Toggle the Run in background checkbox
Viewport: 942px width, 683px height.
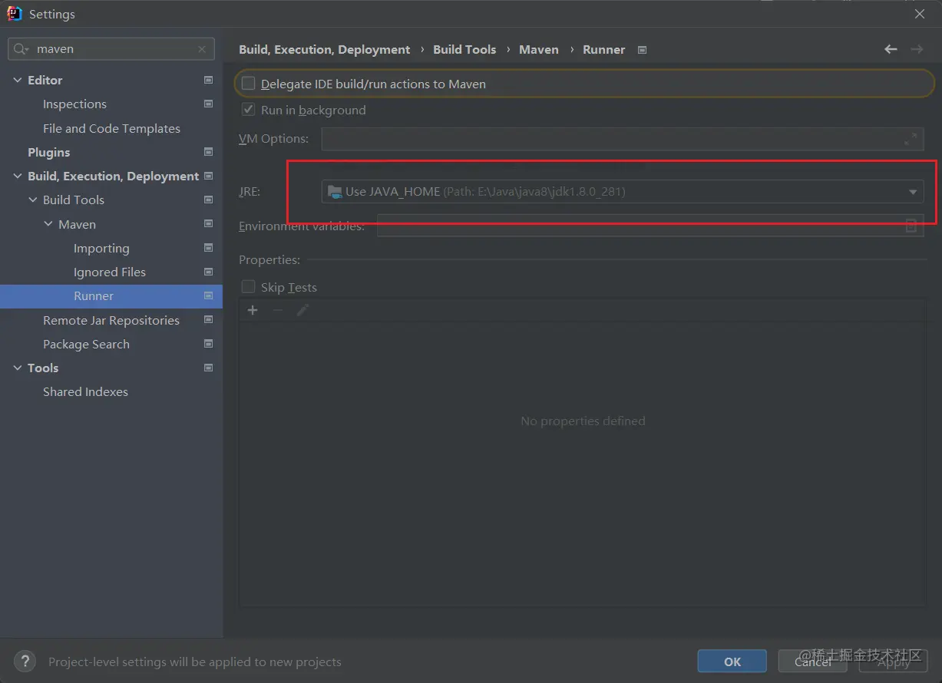point(248,110)
